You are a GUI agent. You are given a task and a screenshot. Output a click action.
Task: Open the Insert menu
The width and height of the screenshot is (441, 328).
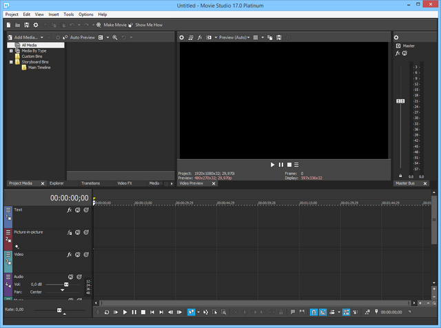coord(54,14)
